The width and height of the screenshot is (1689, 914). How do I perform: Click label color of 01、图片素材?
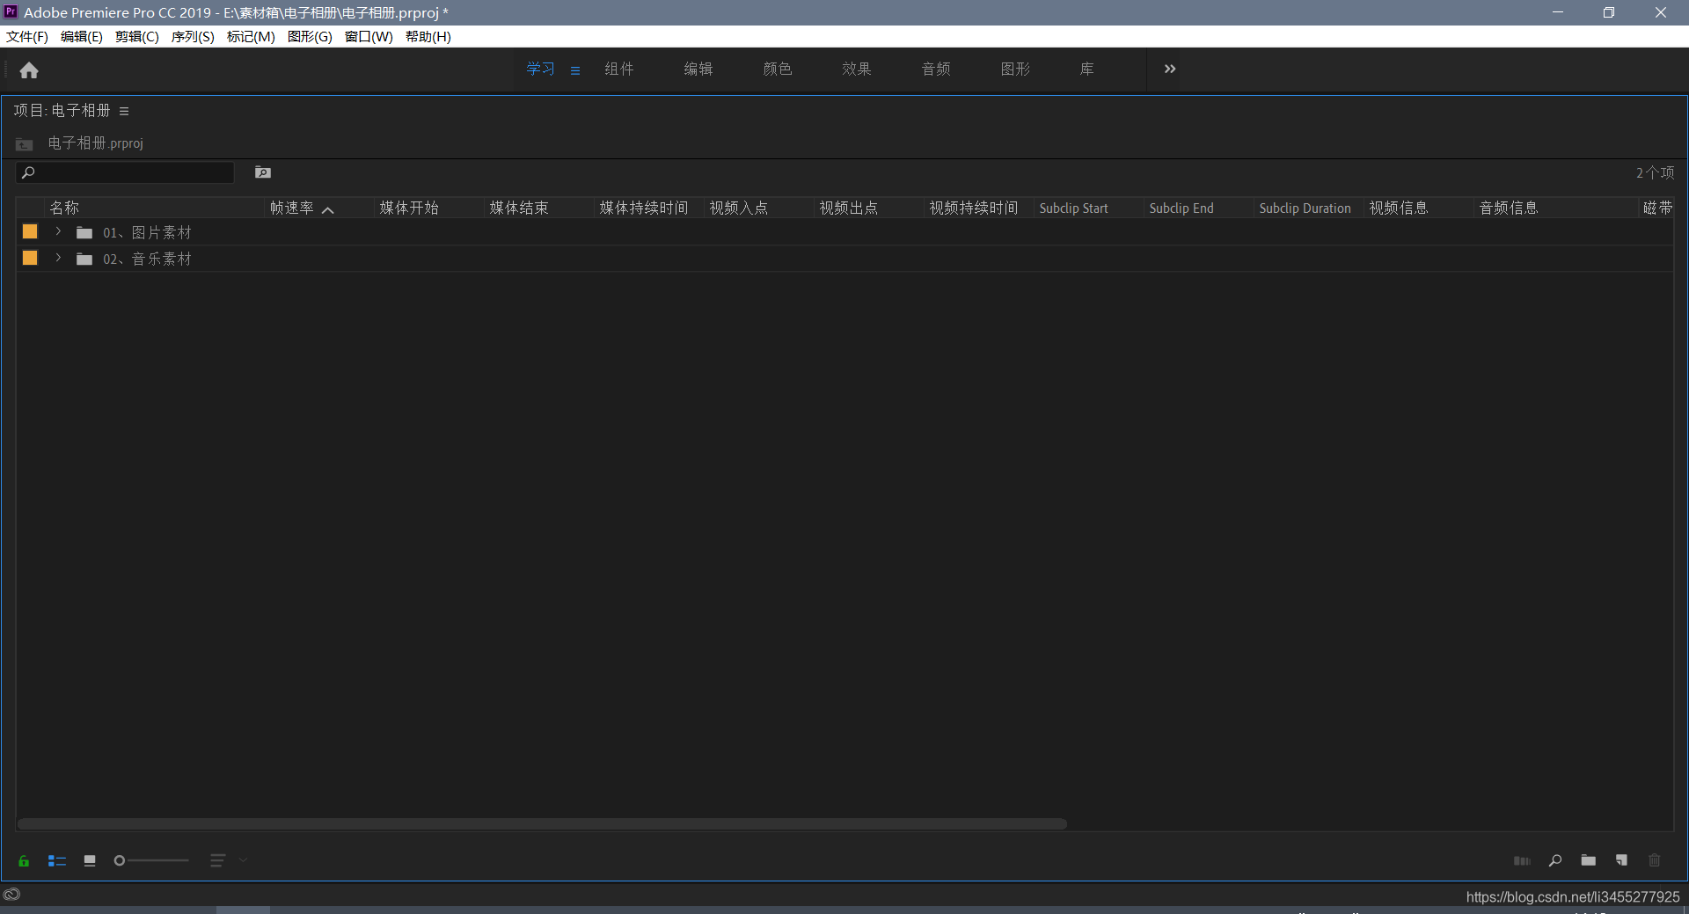pyautogui.click(x=30, y=231)
